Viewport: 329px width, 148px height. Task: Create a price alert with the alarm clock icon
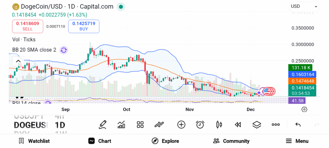point(200,125)
